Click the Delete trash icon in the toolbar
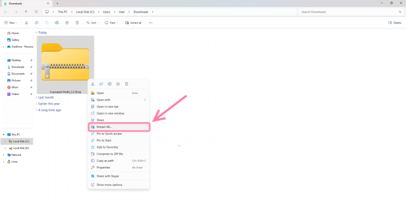 pos(77,23)
